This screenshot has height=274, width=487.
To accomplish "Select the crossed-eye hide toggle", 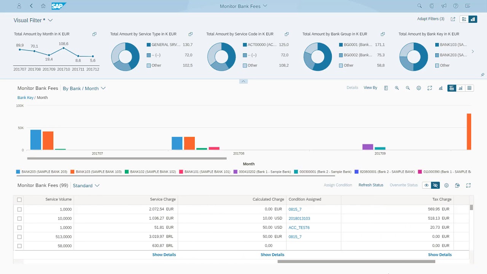I will click(436, 185).
